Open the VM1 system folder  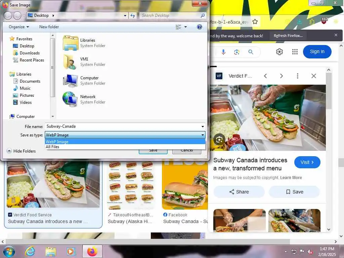pyautogui.click(x=84, y=62)
